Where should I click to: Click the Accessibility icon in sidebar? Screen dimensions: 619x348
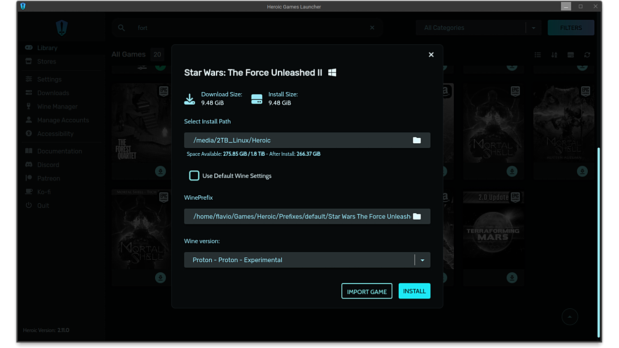29,134
